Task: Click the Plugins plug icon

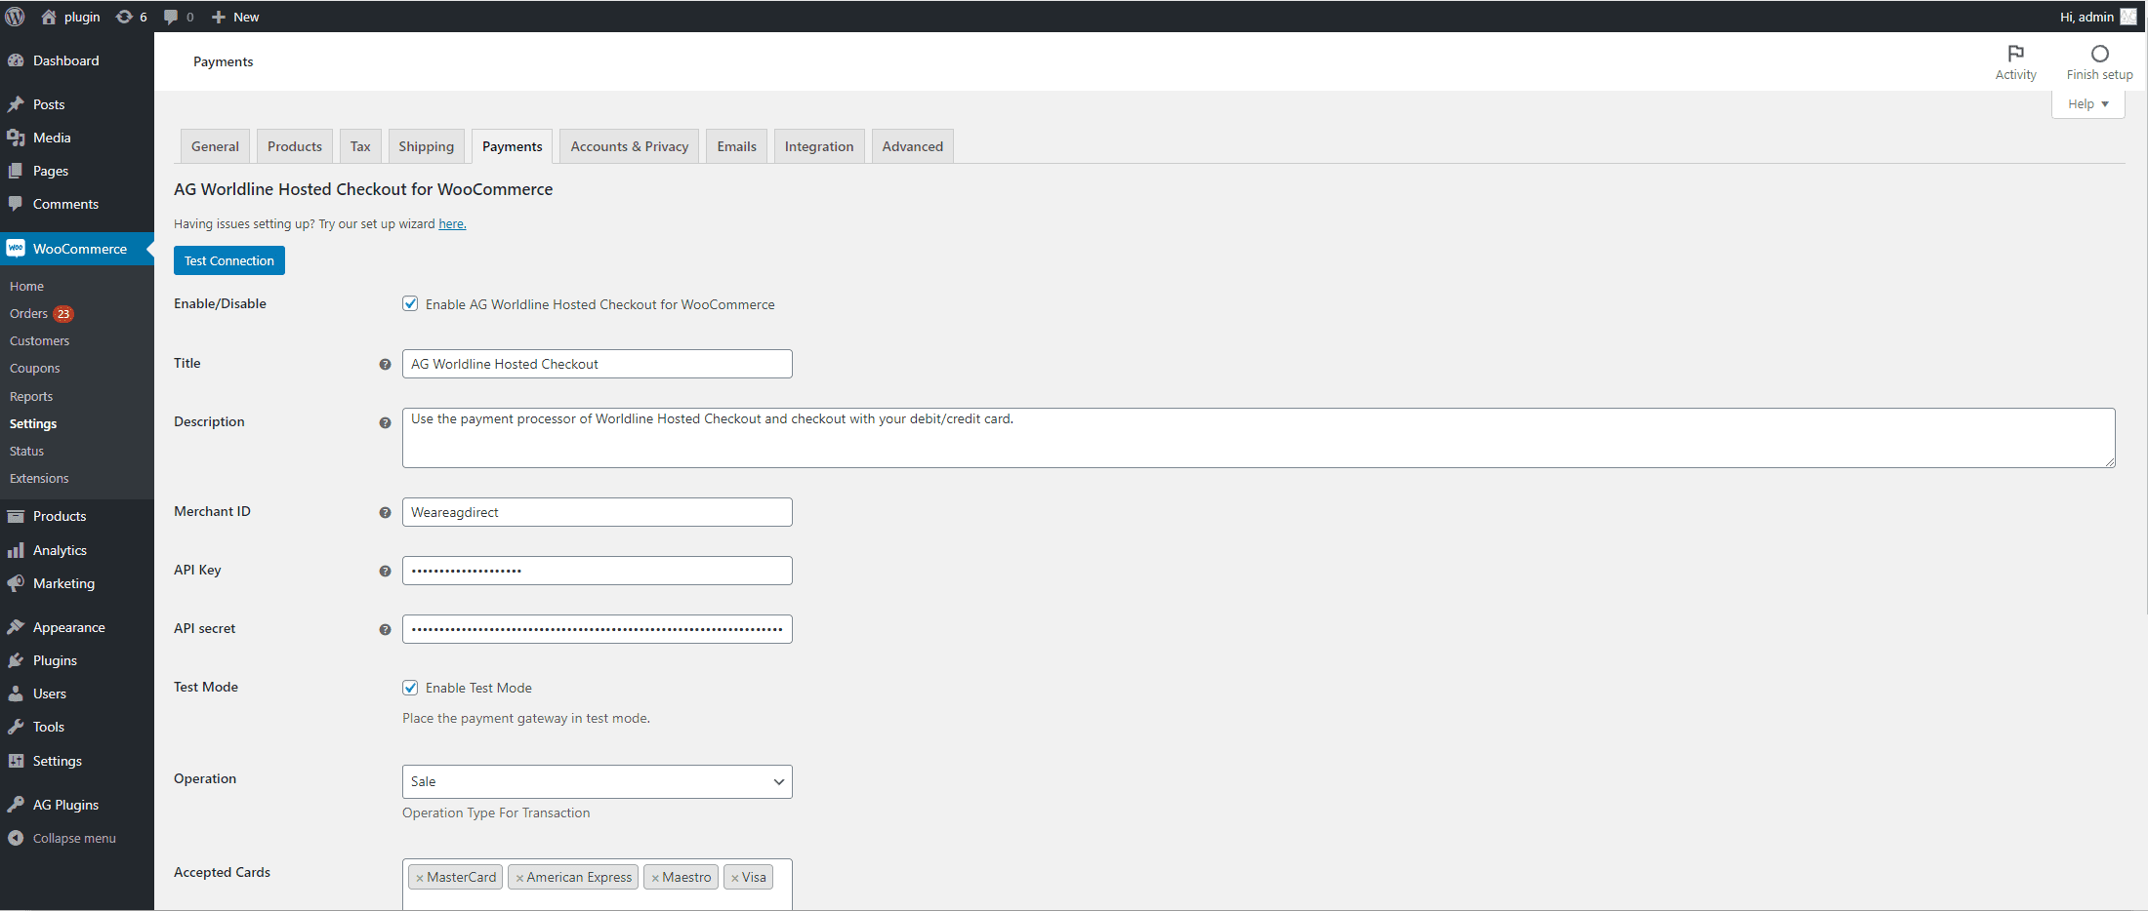Action: tap(16, 660)
